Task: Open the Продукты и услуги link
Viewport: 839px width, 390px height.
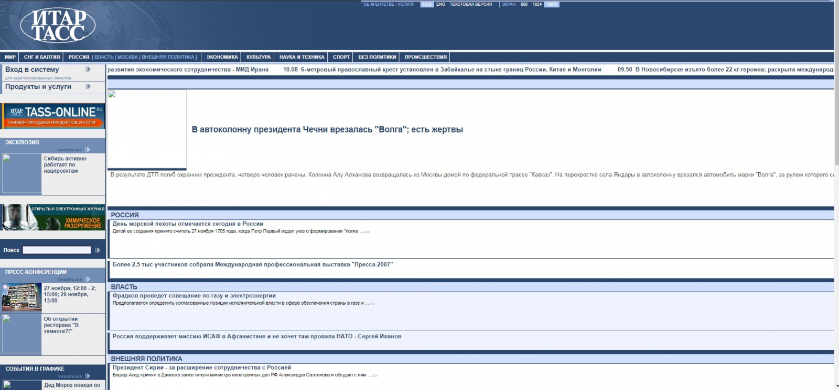Action: click(x=38, y=87)
